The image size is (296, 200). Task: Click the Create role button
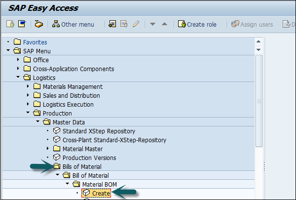tap(197, 24)
